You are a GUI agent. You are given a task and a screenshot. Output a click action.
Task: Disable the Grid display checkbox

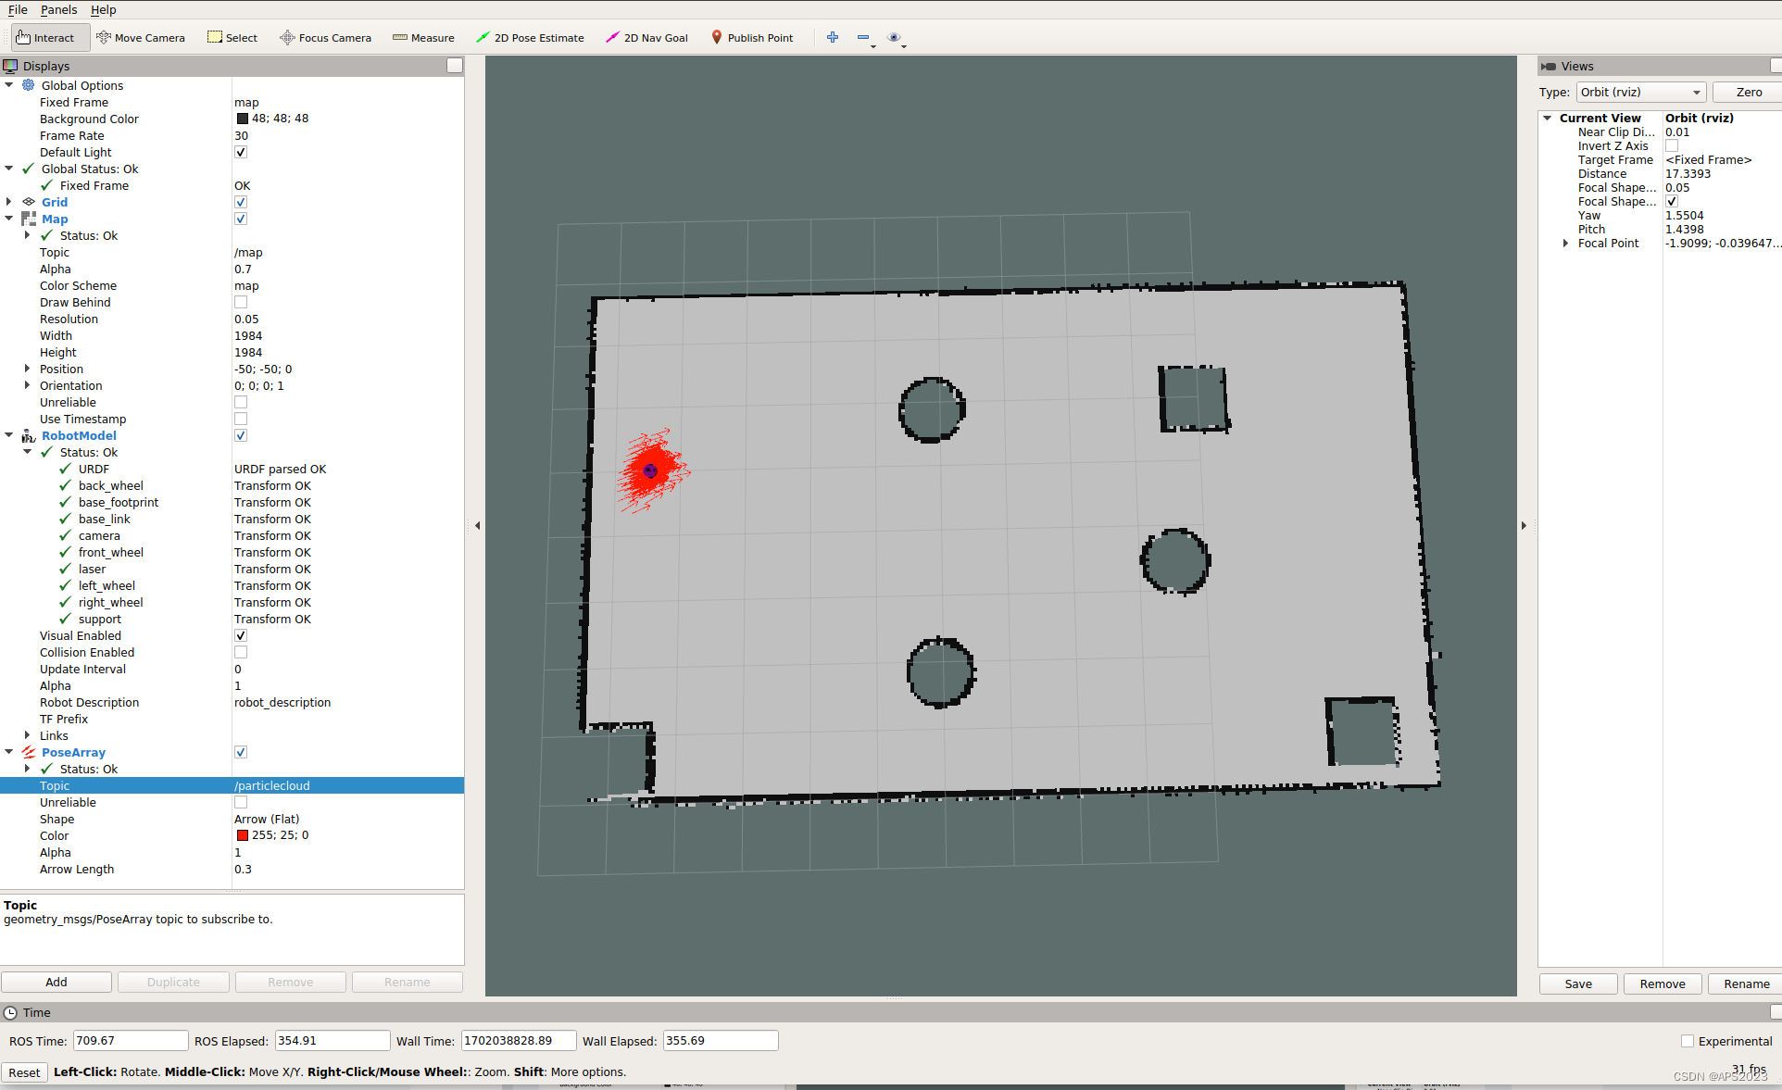(241, 202)
